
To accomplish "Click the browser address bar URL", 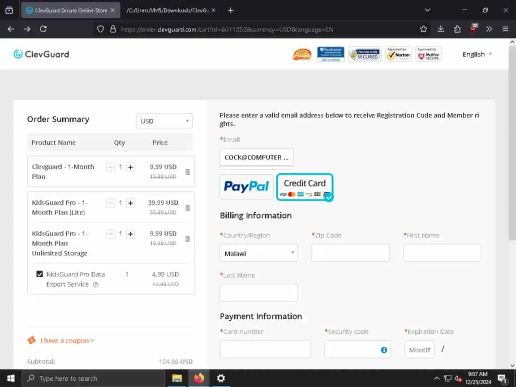I will point(227,29).
